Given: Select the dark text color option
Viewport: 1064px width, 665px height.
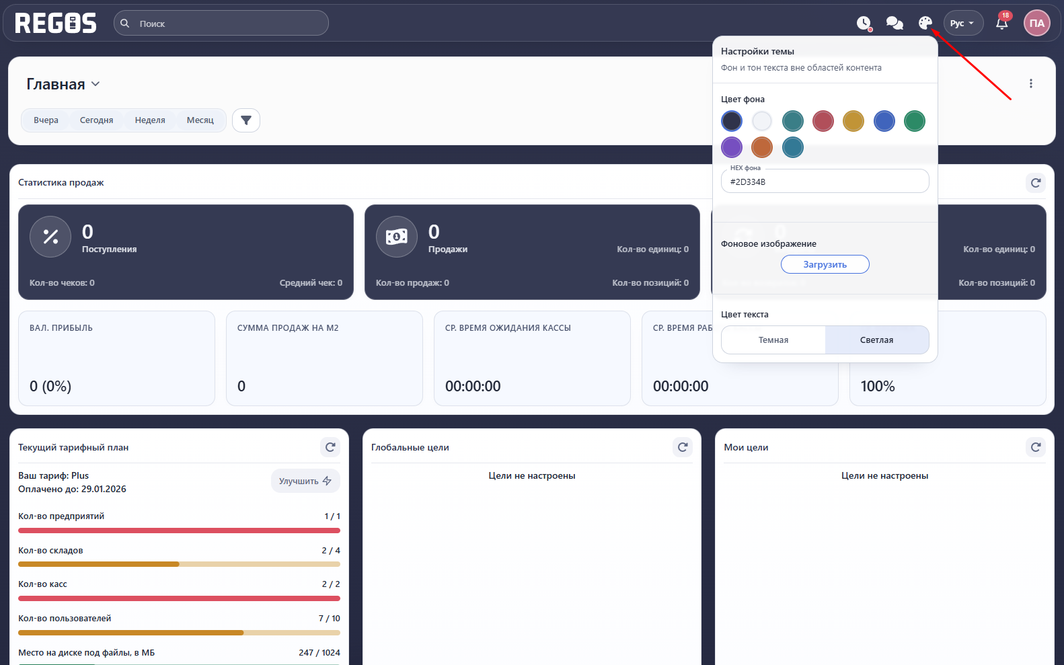Looking at the screenshot, I should [773, 340].
